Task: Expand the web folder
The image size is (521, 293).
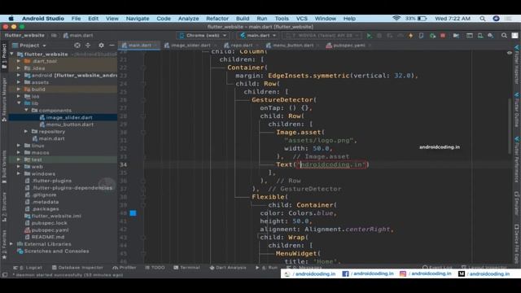Action: coord(19,167)
